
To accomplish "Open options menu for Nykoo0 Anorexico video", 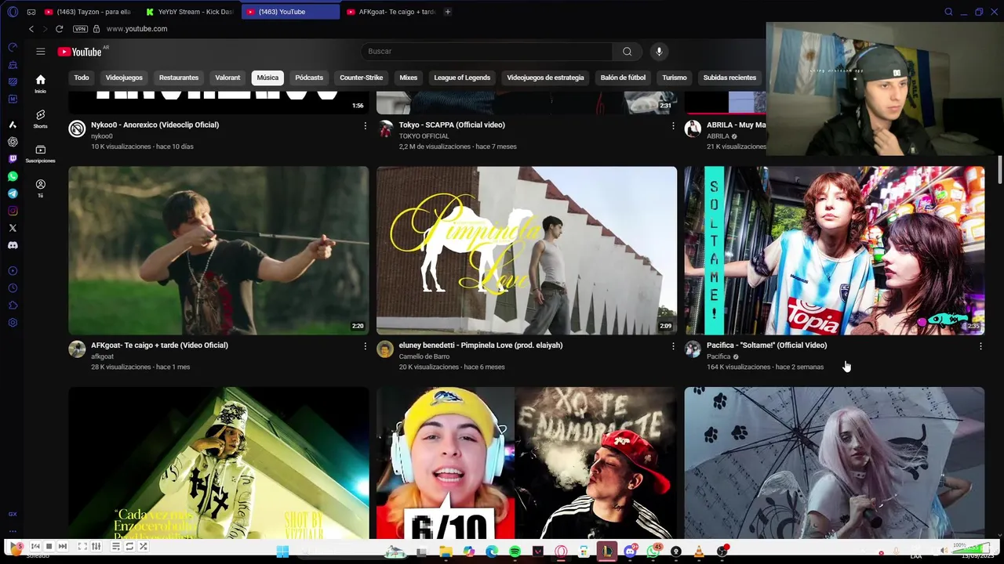I will pos(365,125).
